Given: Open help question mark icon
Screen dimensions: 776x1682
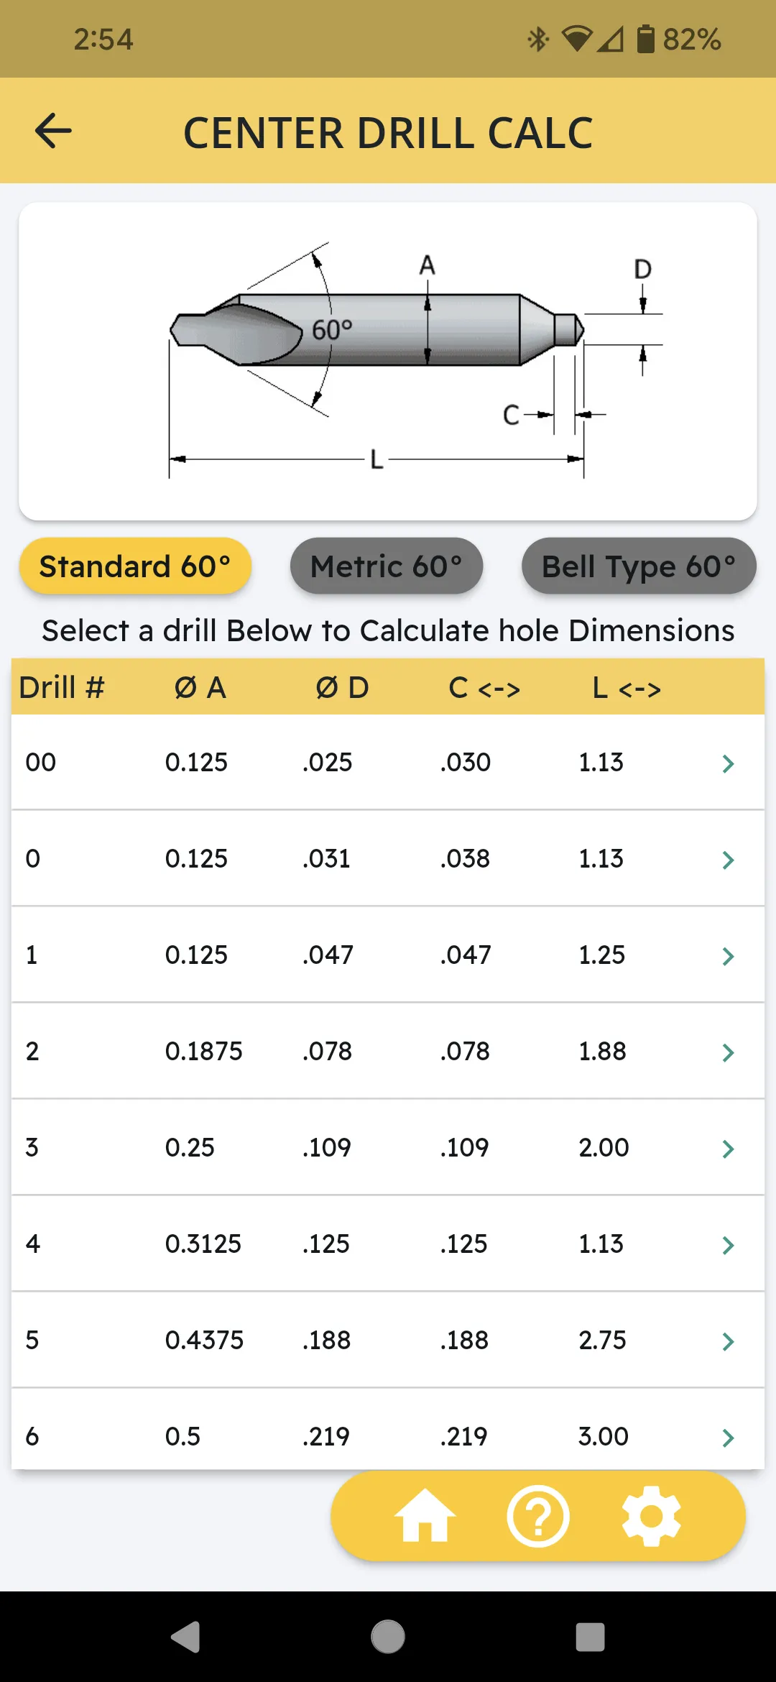Looking at the screenshot, I should click(x=538, y=1516).
